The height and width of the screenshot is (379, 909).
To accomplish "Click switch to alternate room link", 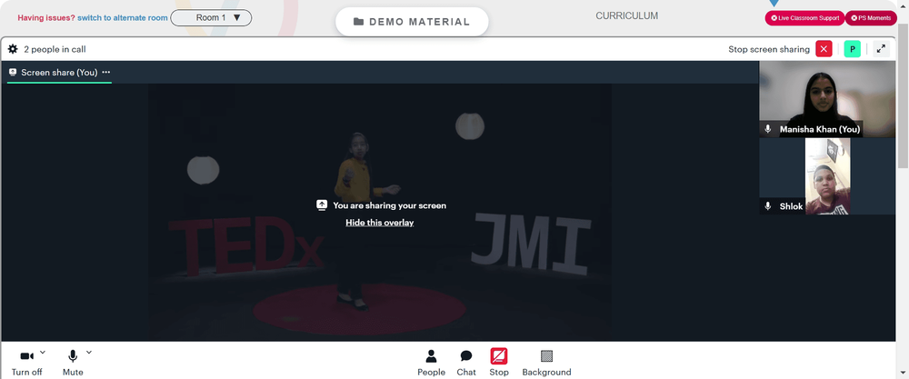I will coord(123,18).
